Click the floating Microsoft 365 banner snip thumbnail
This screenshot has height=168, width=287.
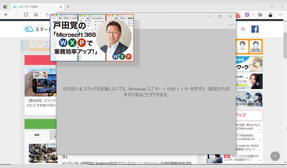click(92, 38)
